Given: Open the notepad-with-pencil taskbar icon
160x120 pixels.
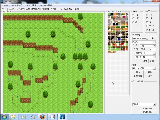Looking at the screenshot, I should click(52, 117).
